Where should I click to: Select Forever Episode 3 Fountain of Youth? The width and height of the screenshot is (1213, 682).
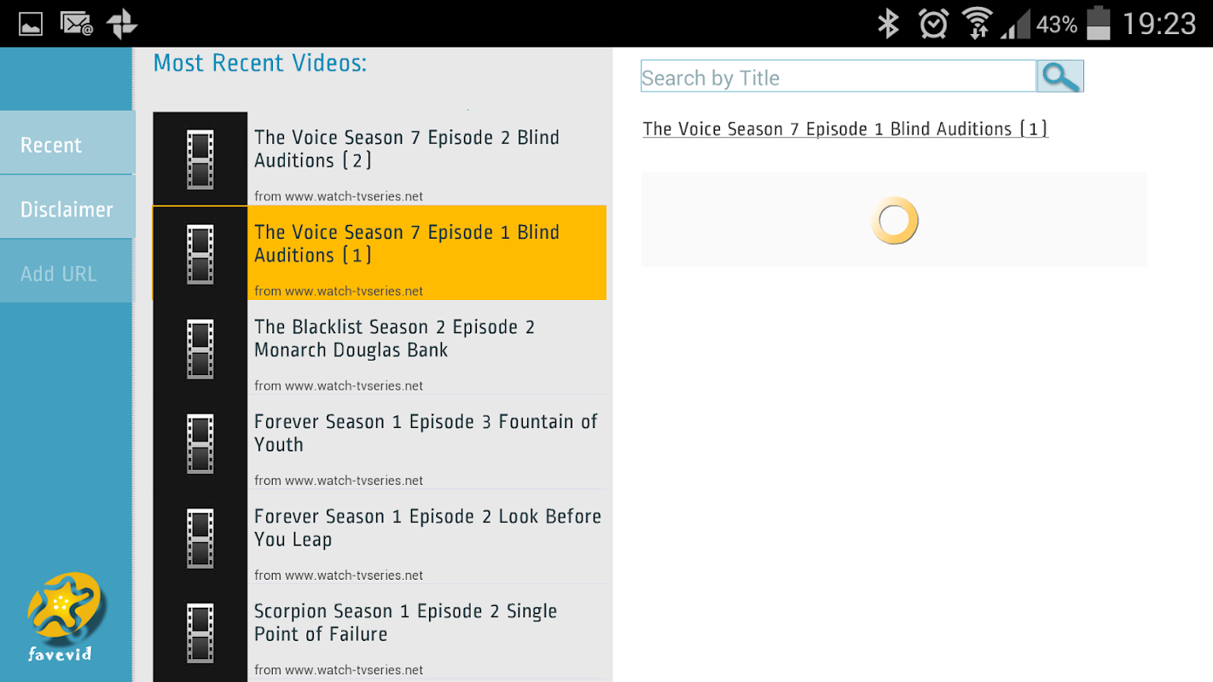[380, 442]
